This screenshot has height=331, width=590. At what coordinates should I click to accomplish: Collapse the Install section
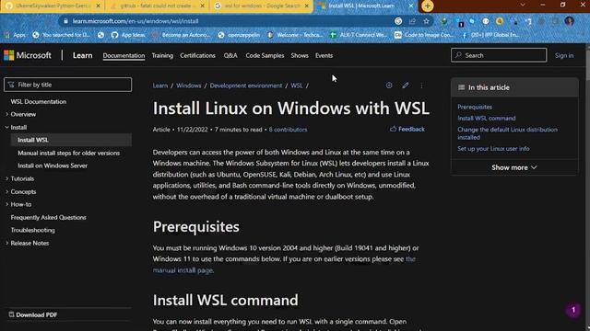16,128
